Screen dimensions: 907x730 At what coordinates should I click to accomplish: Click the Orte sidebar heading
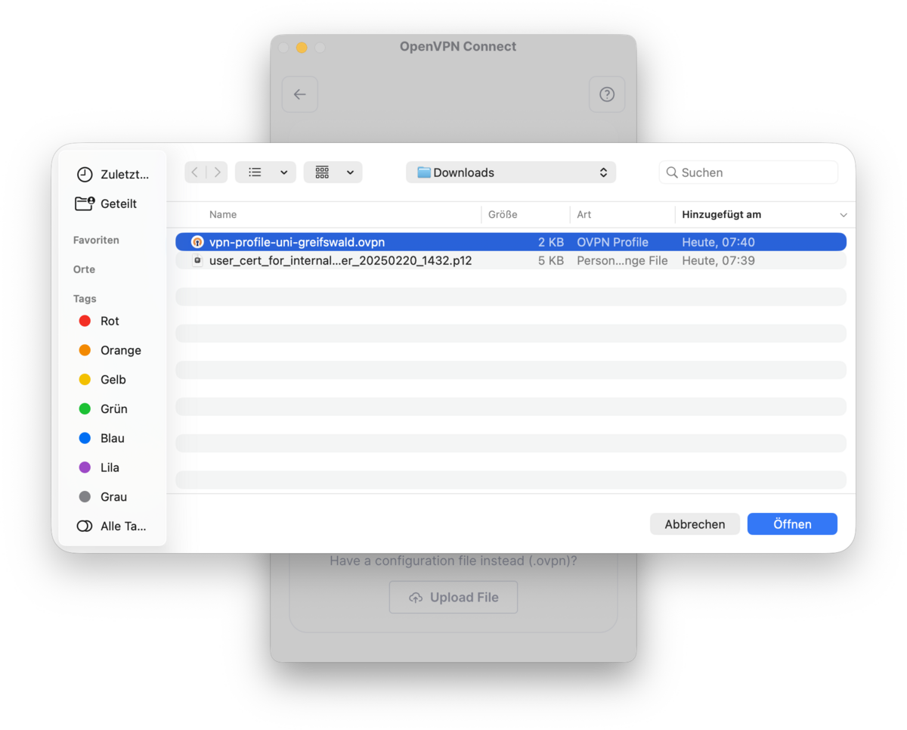pos(84,269)
